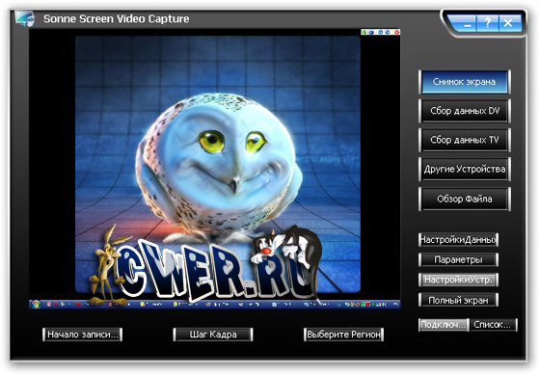The image size is (540, 375).
Task: Select Сбор данных TV
Action: [x=464, y=140]
